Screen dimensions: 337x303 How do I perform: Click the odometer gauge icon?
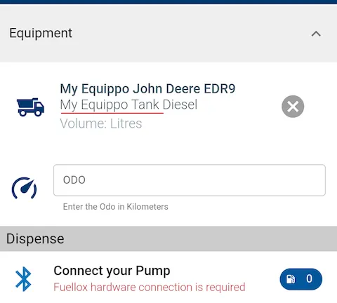tap(24, 188)
